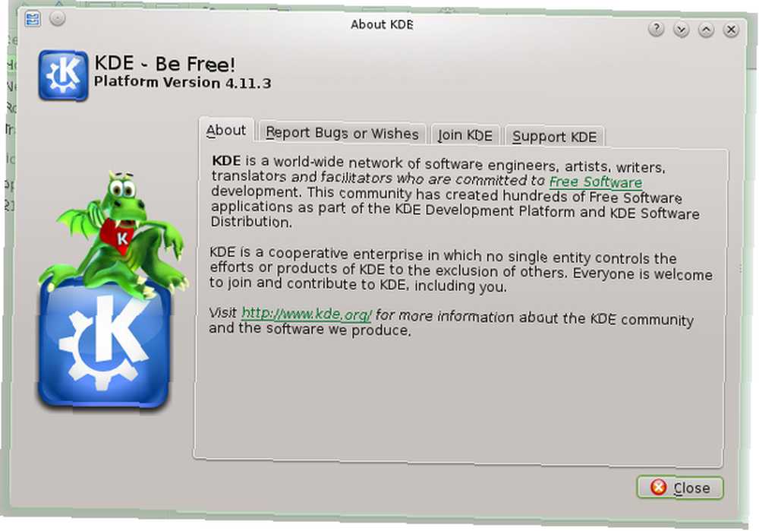Click the context help question mark button
The image size is (759, 531).
[x=656, y=29]
